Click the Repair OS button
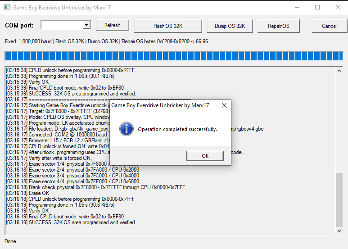Image resolution: width=348 pixels, height=249 pixels. 279,26
